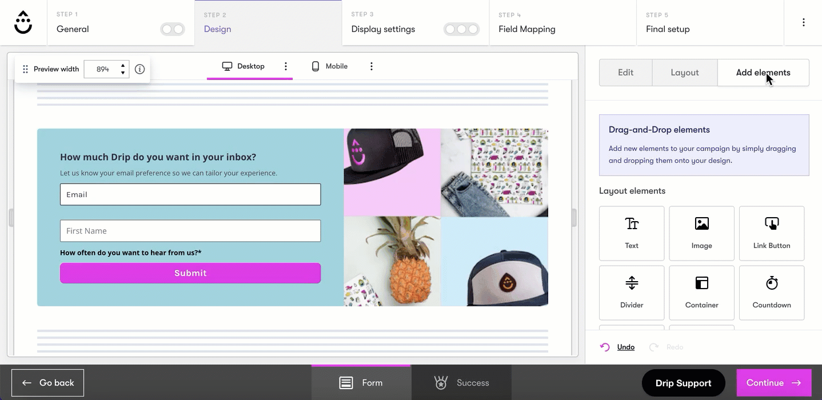
Task: Select the form headline text
Action: click(x=158, y=157)
